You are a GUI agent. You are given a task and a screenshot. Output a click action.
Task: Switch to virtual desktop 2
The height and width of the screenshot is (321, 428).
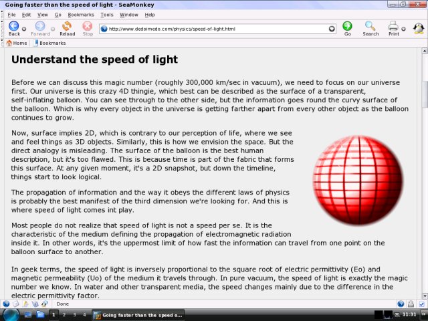point(64,315)
